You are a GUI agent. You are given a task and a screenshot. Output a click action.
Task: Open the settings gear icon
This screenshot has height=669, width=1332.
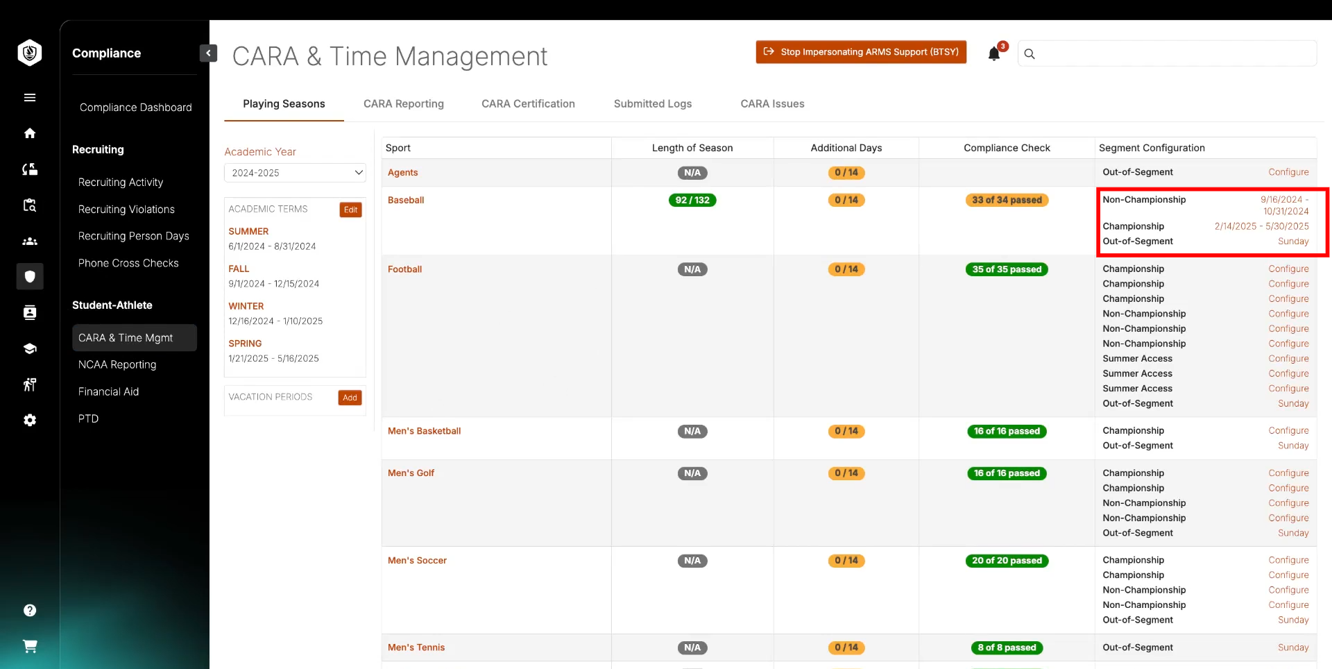(x=30, y=420)
